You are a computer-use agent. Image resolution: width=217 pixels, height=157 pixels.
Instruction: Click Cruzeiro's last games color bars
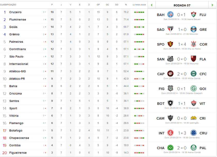point(139,12)
